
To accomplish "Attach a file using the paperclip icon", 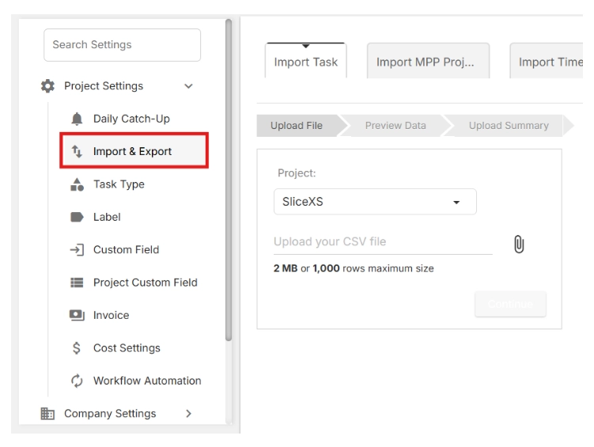I will pyautogui.click(x=520, y=243).
